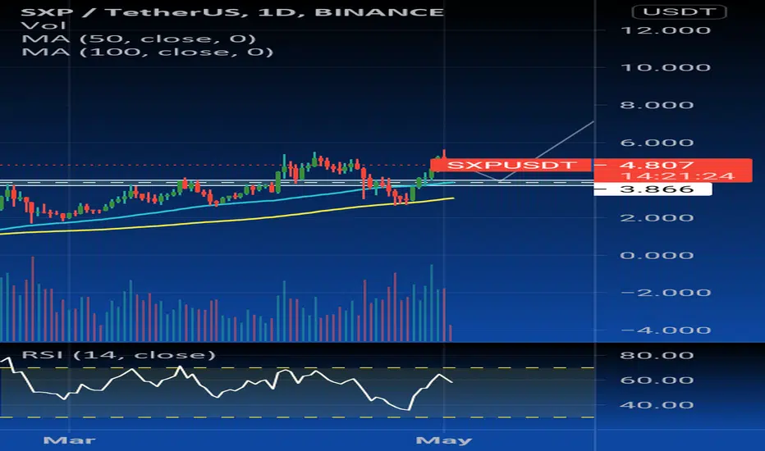Click the RSI 40.00 scale value
Image resolution: width=765 pixels, height=451 pixels.
(657, 405)
